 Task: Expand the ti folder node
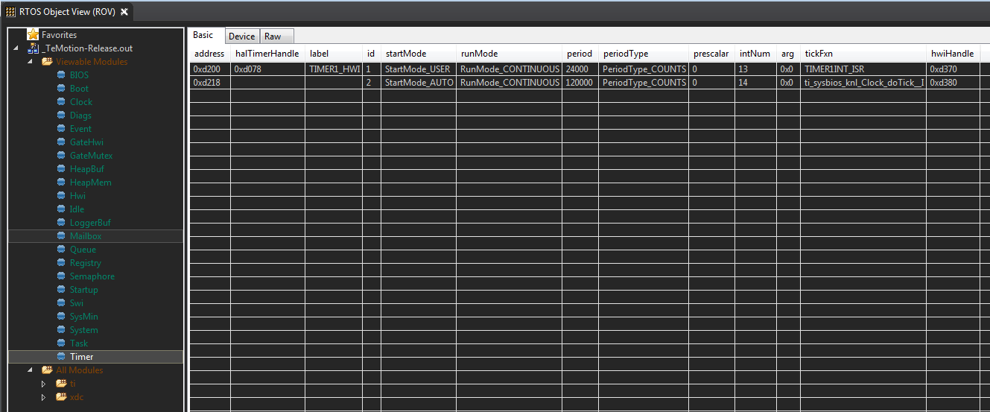pos(43,384)
